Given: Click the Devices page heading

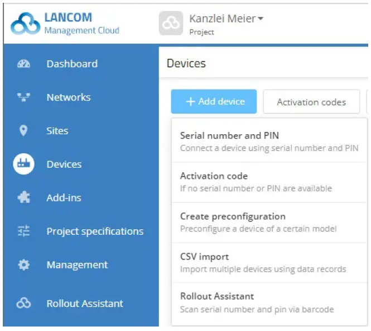Looking at the screenshot, I should (x=186, y=63).
